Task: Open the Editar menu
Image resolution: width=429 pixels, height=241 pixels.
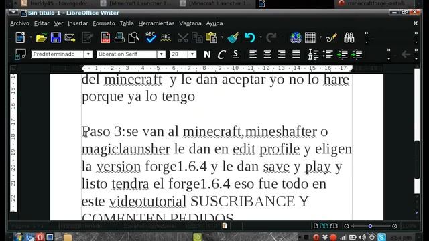Action: pyautogui.click(x=42, y=23)
